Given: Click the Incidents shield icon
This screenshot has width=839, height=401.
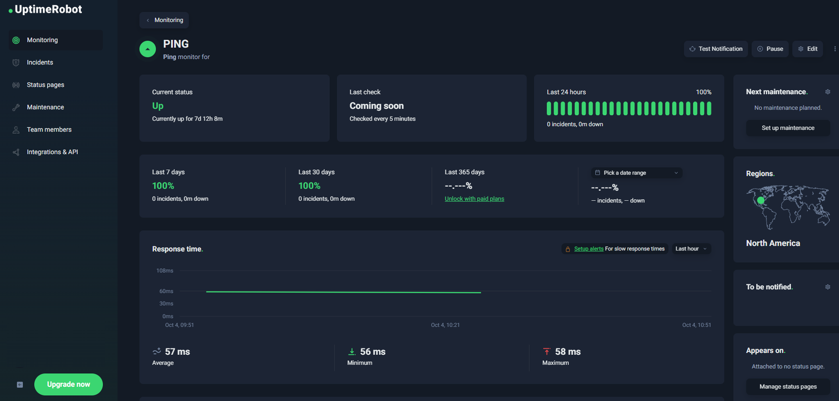Looking at the screenshot, I should coord(16,63).
